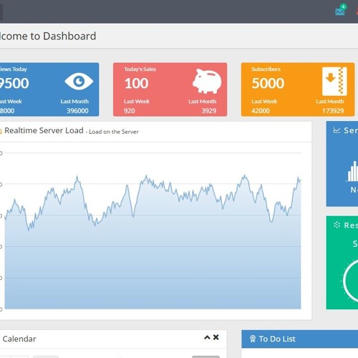358x358 pixels.
Task: Click the piggy bank icon in Today's Sales
Action: point(207,81)
